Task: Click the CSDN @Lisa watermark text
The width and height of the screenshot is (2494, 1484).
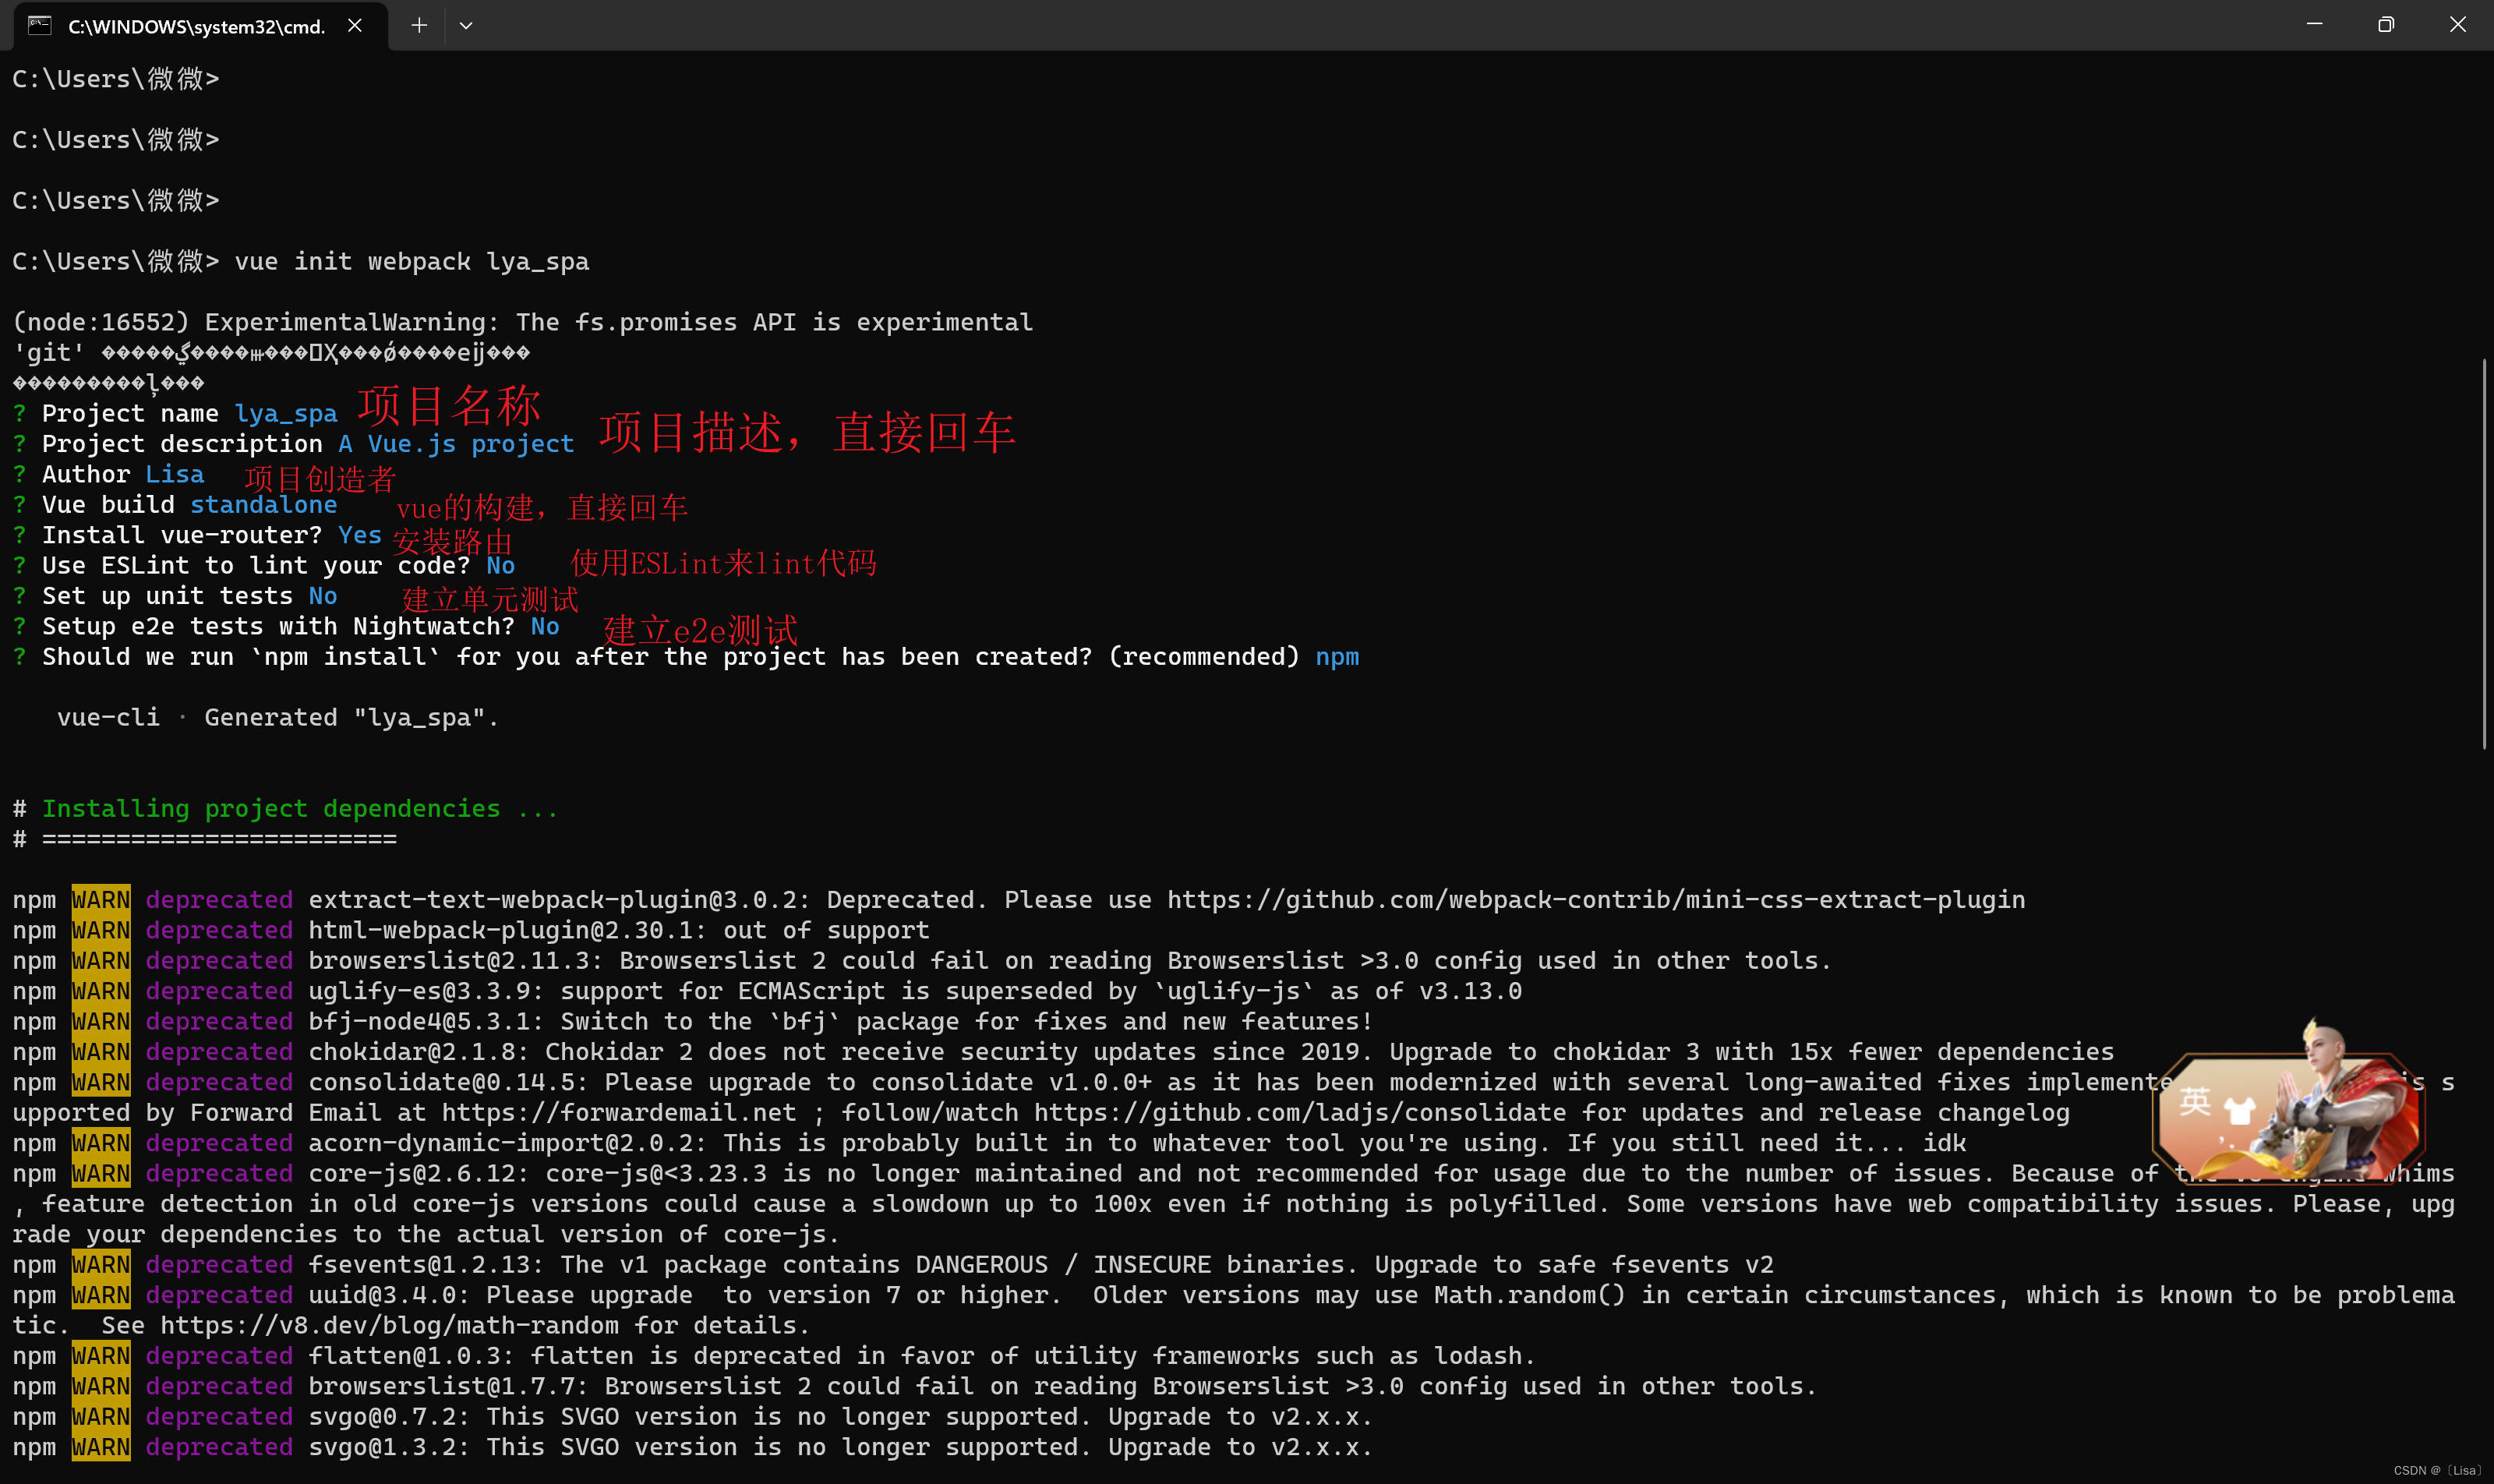Action: (x=2436, y=1470)
